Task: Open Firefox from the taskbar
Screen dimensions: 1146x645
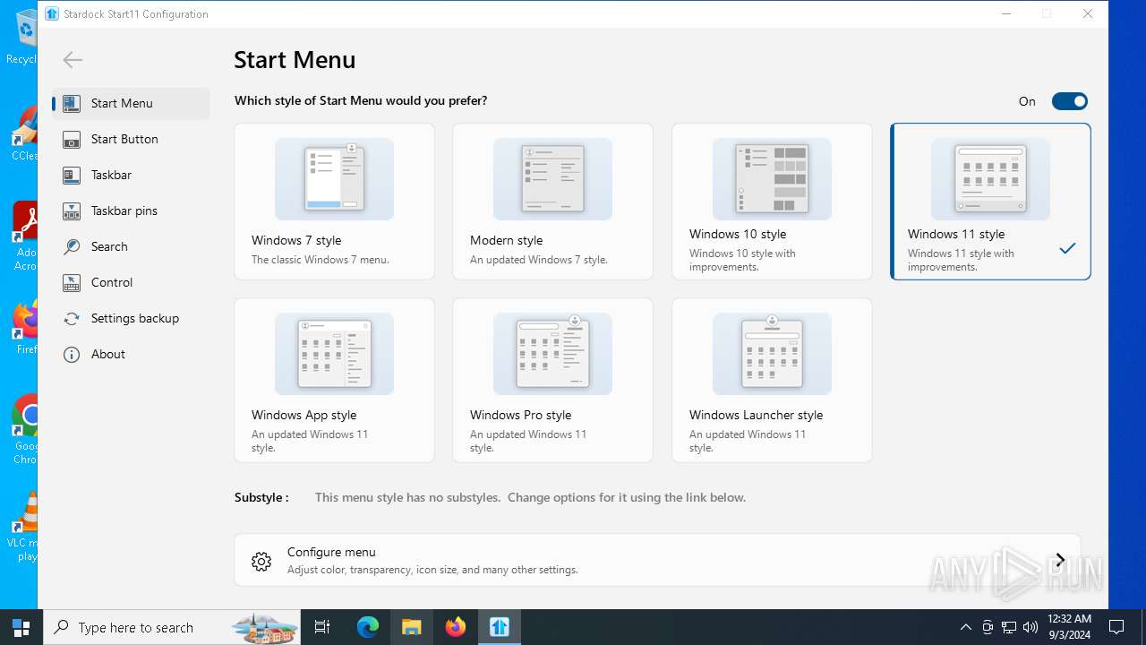Action: [456, 627]
